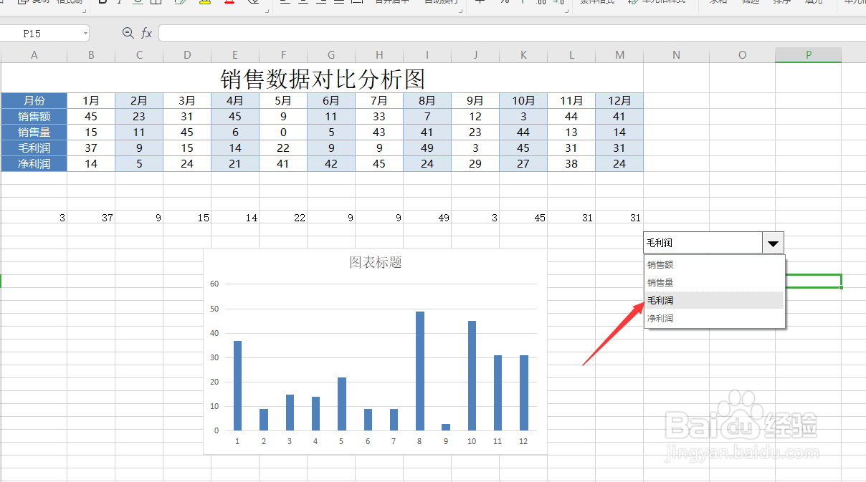Click the 销售额 row label cell
The width and height of the screenshot is (866, 482).
pyautogui.click(x=34, y=117)
